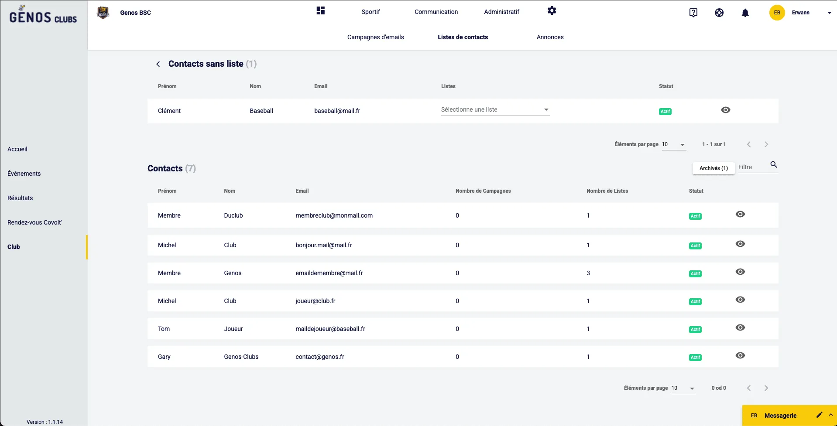
Task: Click the back arrow beside Contacts sans liste
Action: (x=158, y=64)
